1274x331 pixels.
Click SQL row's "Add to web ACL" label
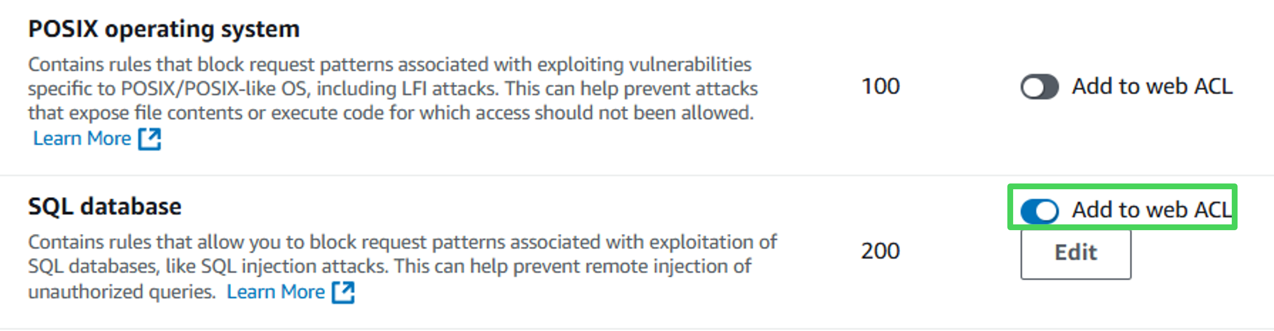point(1151,210)
